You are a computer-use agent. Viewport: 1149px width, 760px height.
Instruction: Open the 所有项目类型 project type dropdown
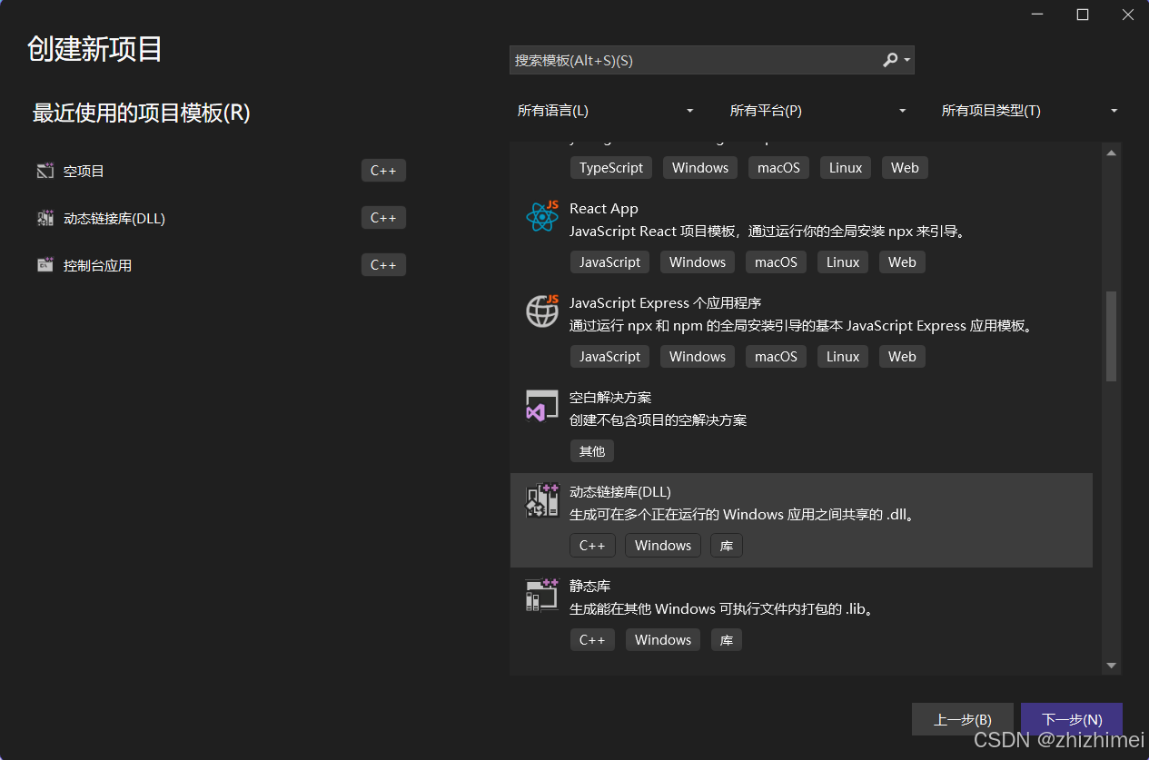pos(1029,111)
